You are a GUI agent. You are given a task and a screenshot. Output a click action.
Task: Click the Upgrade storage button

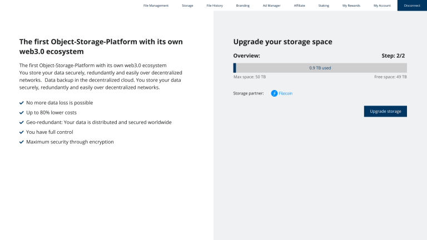point(385,111)
